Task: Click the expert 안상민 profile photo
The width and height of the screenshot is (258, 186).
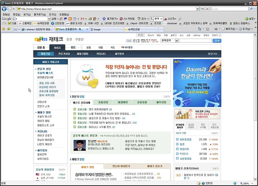Action: [80, 145]
